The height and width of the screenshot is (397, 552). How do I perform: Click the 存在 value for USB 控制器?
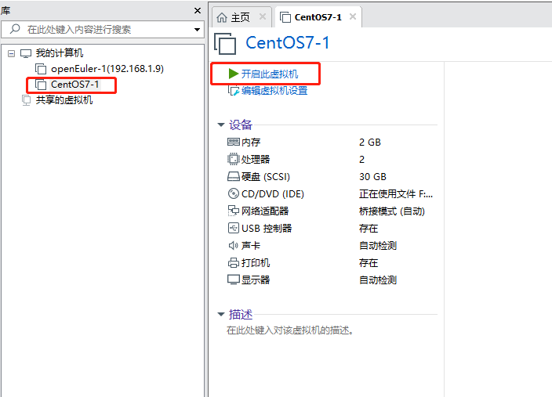tap(369, 228)
